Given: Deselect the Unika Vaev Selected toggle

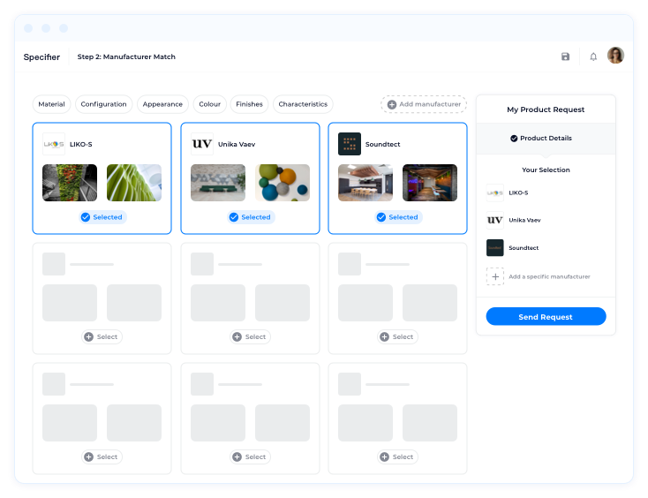Looking at the screenshot, I should (x=251, y=217).
